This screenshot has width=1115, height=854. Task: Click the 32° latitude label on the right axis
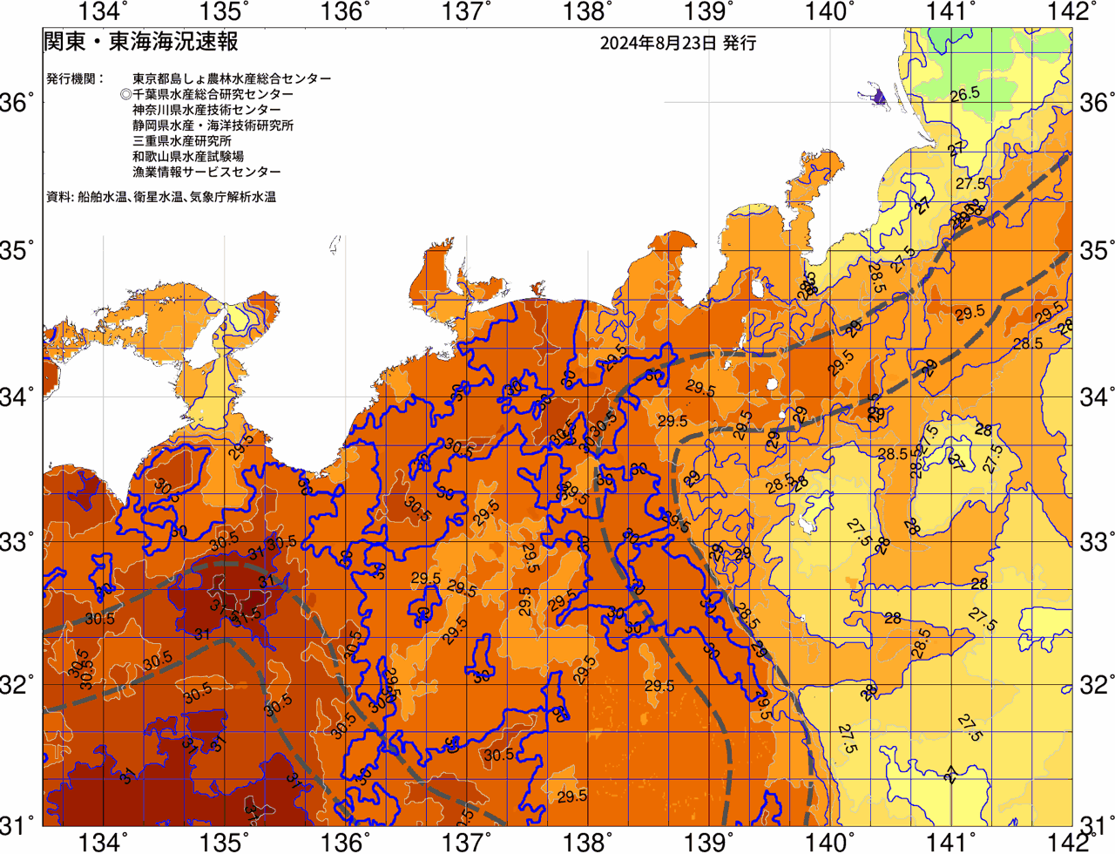click(1097, 685)
